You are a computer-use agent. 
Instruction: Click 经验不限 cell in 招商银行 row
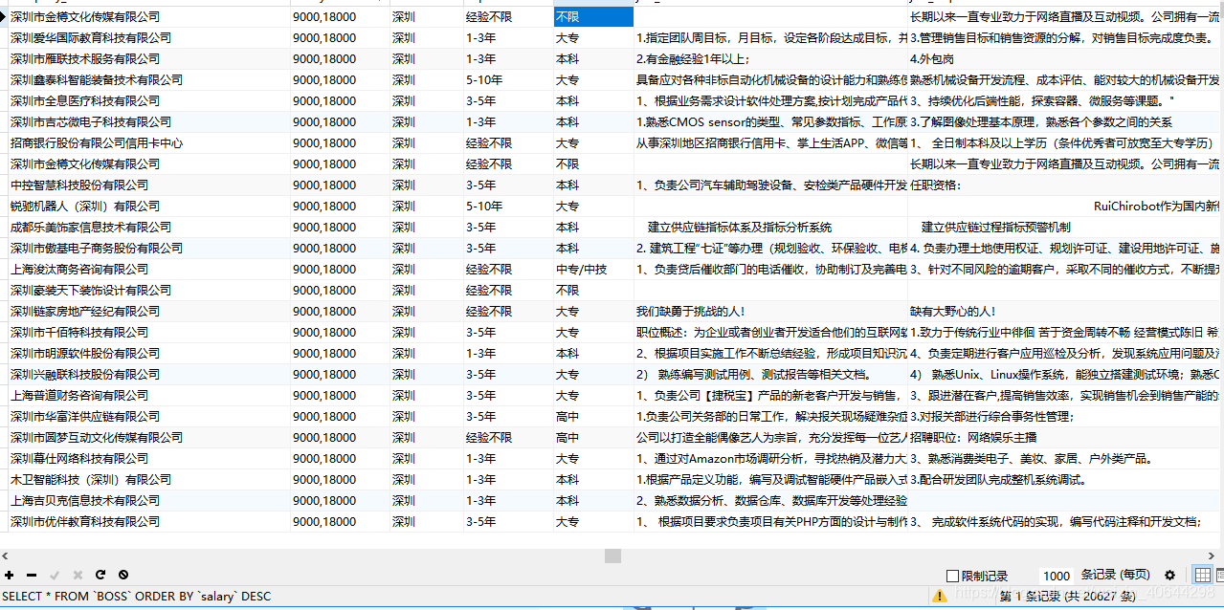pyautogui.click(x=508, y=142)
